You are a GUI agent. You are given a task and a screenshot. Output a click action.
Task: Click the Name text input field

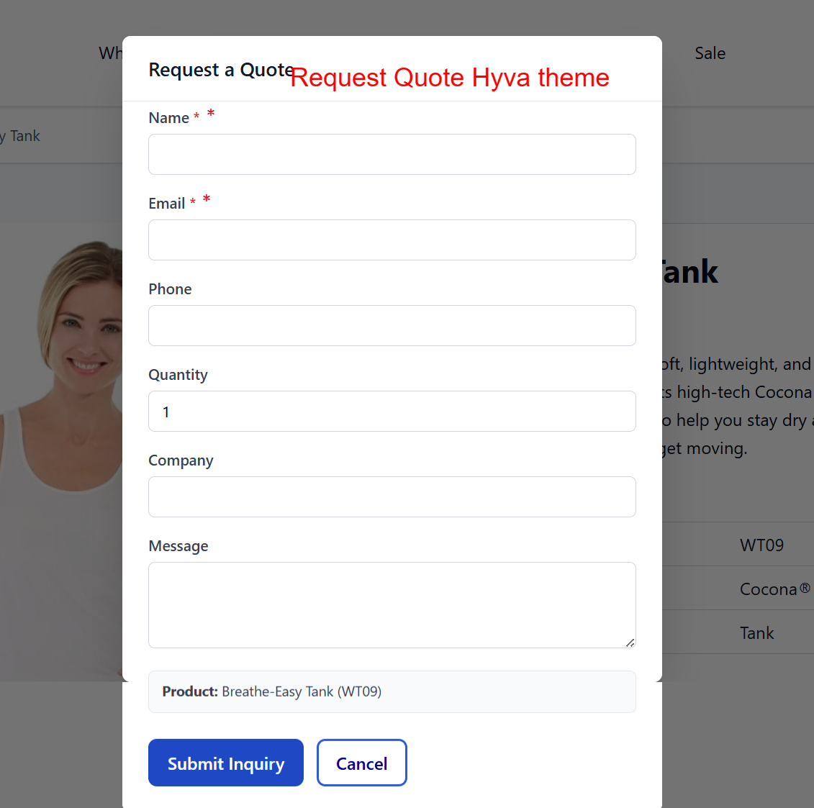click(x=392, y=154)
